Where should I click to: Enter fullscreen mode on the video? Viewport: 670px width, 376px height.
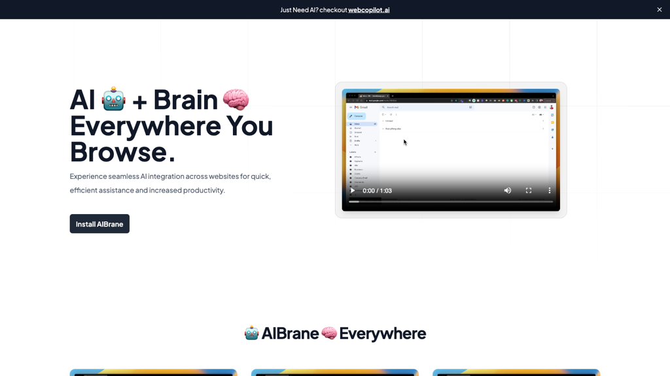[528, 190]
